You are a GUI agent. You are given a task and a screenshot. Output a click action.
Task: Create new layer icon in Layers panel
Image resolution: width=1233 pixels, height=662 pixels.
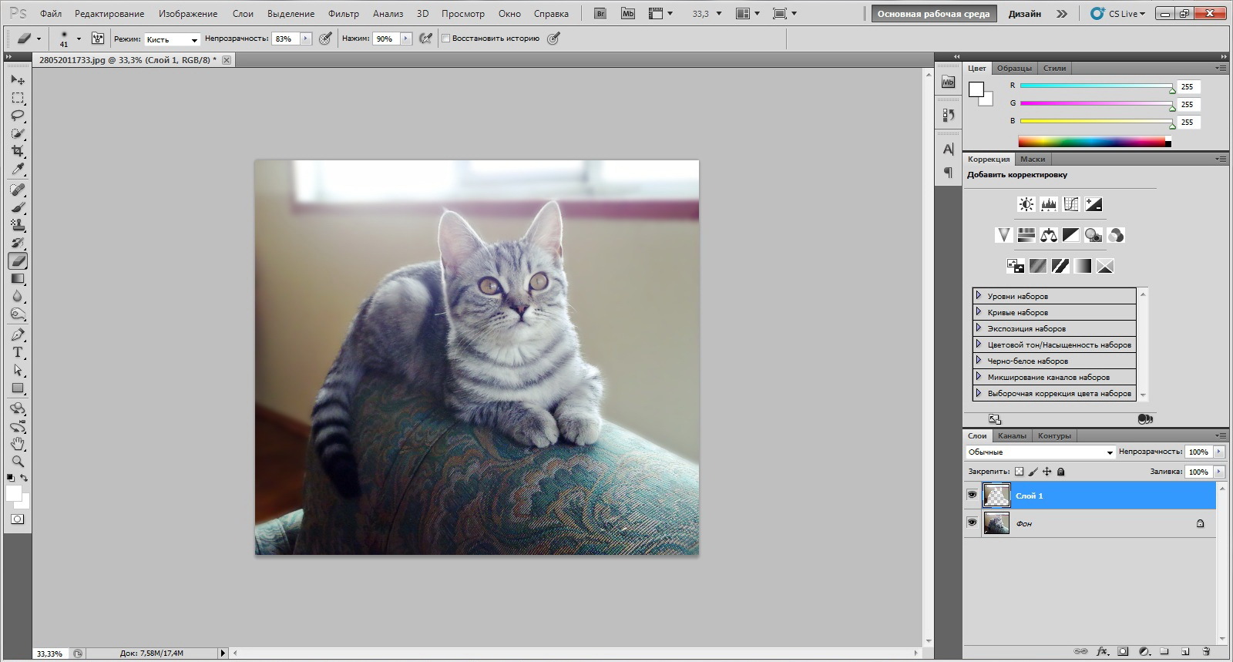coord(1185,651)
